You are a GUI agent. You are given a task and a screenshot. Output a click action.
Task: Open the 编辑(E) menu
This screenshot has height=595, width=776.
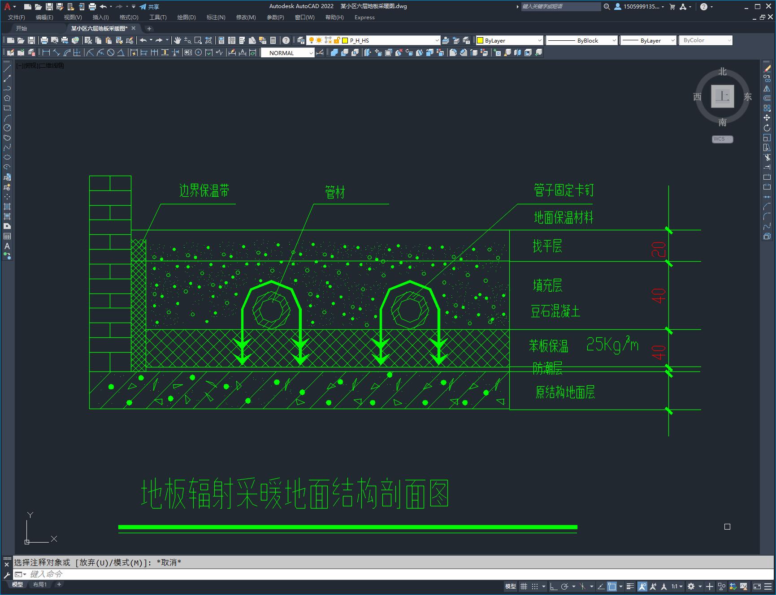pyautogui.click(x=44, y=17)
